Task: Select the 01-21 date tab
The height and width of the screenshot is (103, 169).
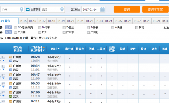Action: (x=80, y=21)
